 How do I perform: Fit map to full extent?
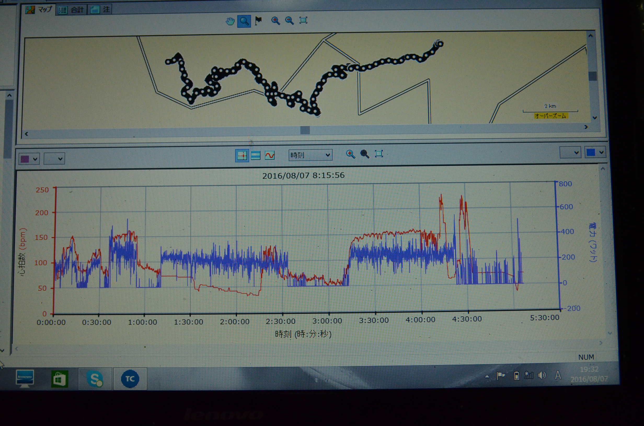(x=303, y=20)
